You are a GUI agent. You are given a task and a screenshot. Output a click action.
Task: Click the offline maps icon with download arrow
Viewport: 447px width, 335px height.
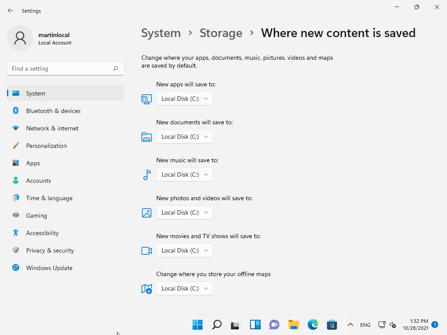pyautogui.click(x=147, y=288)
